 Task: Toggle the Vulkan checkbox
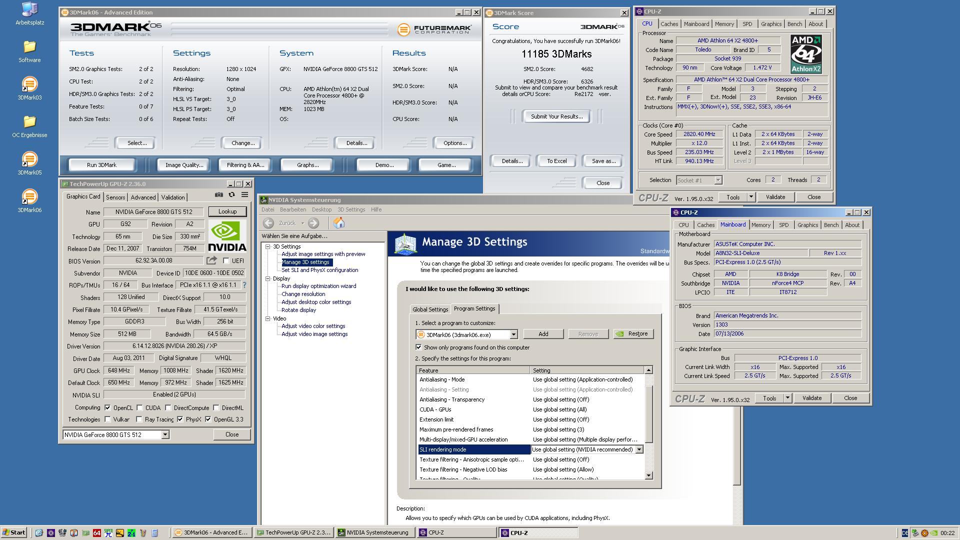tap(107, 419)
